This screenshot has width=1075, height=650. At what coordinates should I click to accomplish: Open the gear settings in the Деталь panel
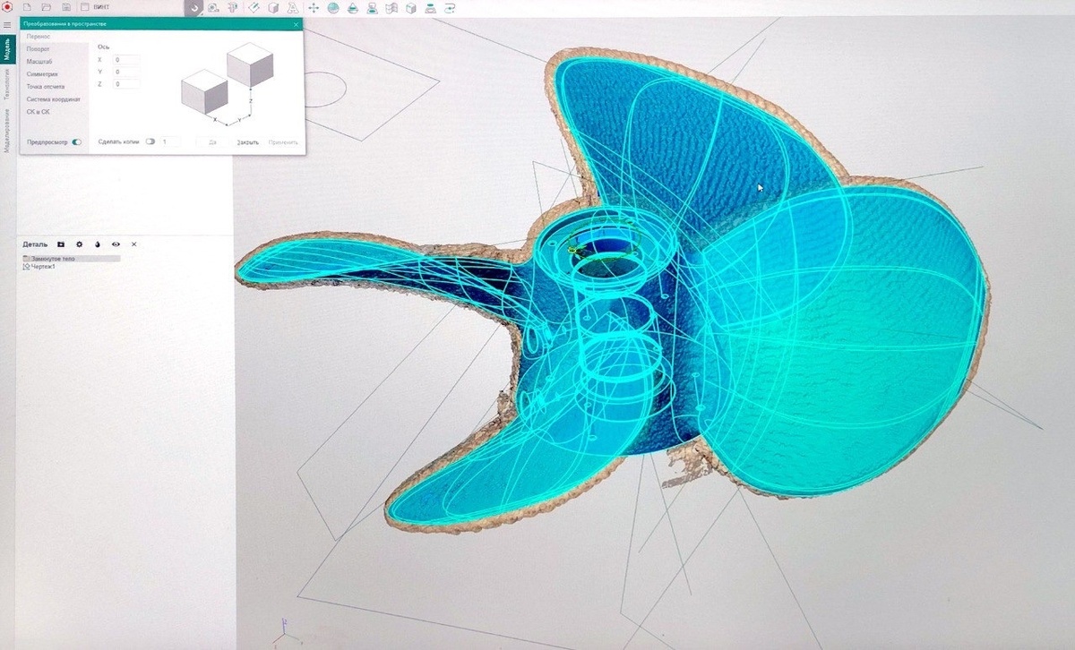tap(79, 244)
